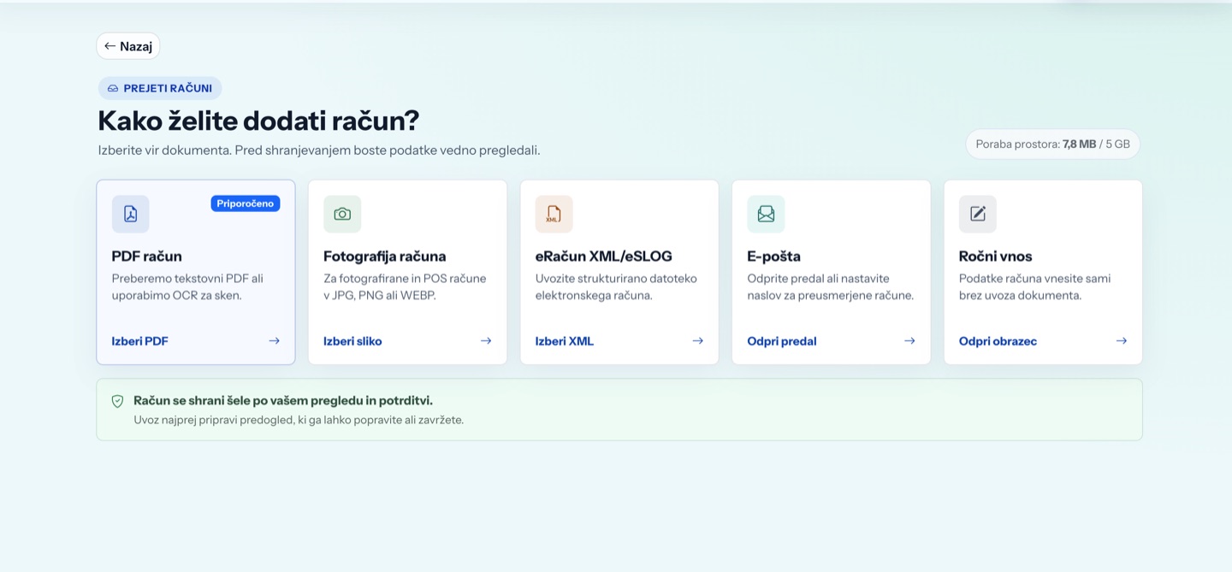Choose Izberi sliko link
The height and width of the screenshot is (572, 1232).
click(352, 341)
